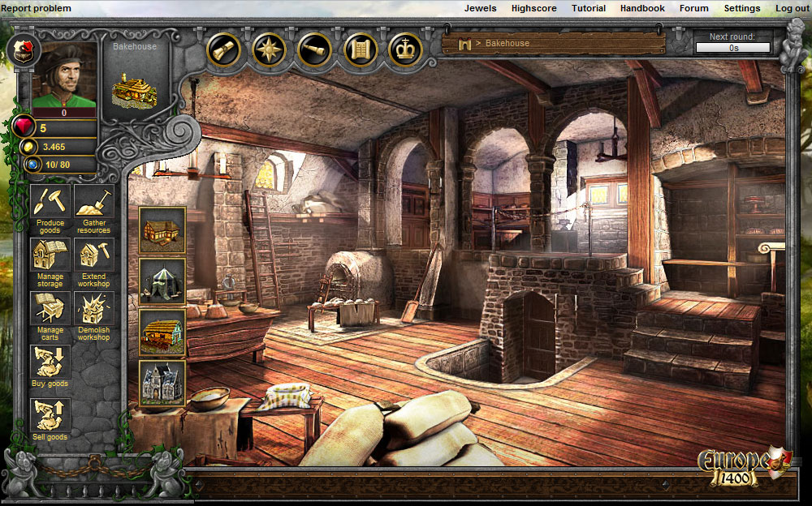The width and height of the screenshot is (812, 506).
Task: Click the castle icon in breadcrumb bar
Action: [464, 44]
